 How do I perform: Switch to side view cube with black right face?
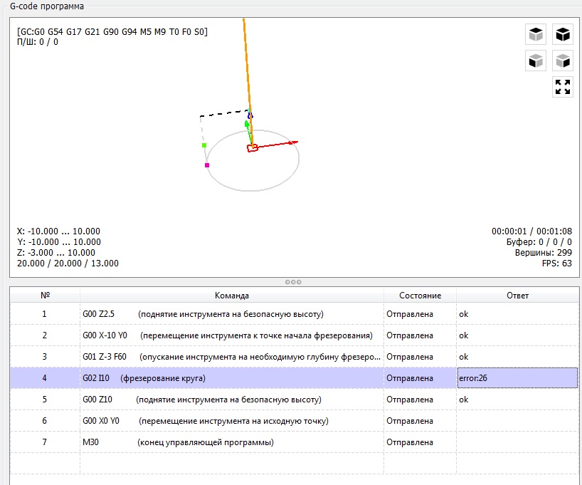click(563, 61)
